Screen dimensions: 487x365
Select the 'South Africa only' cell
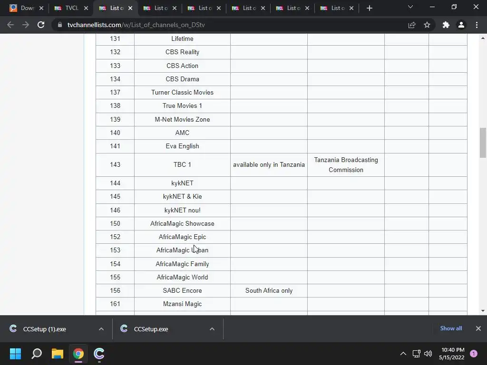pyautogui.click(x=269, y=290)
